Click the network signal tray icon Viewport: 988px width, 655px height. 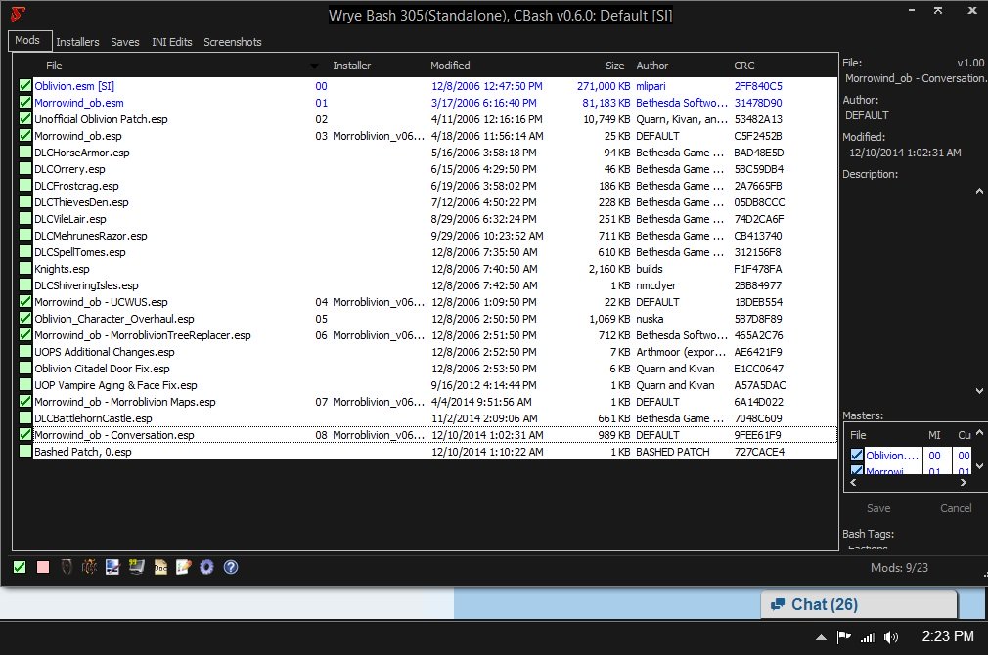868,638
